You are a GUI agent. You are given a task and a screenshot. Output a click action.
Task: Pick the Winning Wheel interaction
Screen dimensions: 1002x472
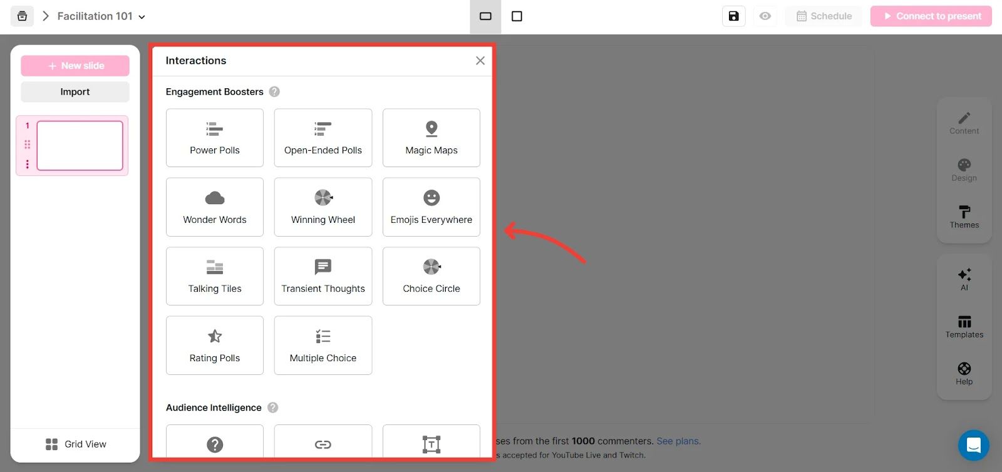pos(323,207)
